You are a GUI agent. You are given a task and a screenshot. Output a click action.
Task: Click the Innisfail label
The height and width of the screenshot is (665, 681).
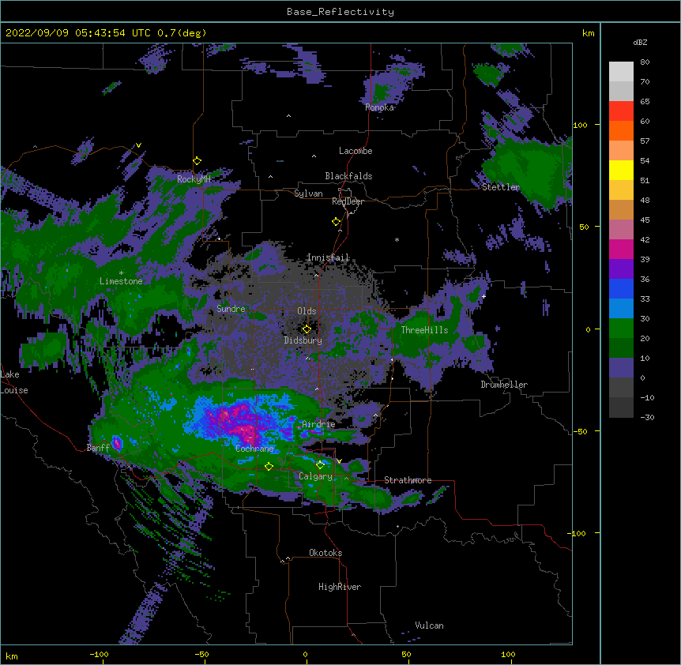tap(328, 257)
